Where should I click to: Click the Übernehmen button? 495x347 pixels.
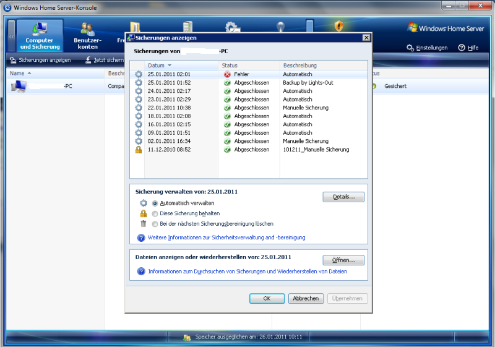pos(347,298)
